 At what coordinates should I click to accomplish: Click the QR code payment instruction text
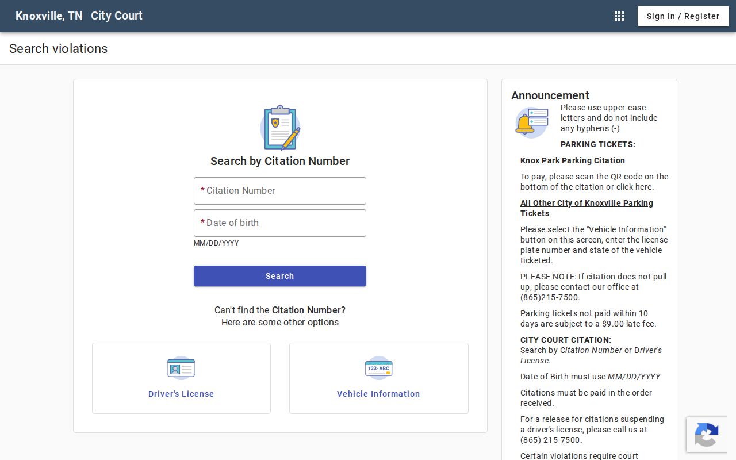595,182
